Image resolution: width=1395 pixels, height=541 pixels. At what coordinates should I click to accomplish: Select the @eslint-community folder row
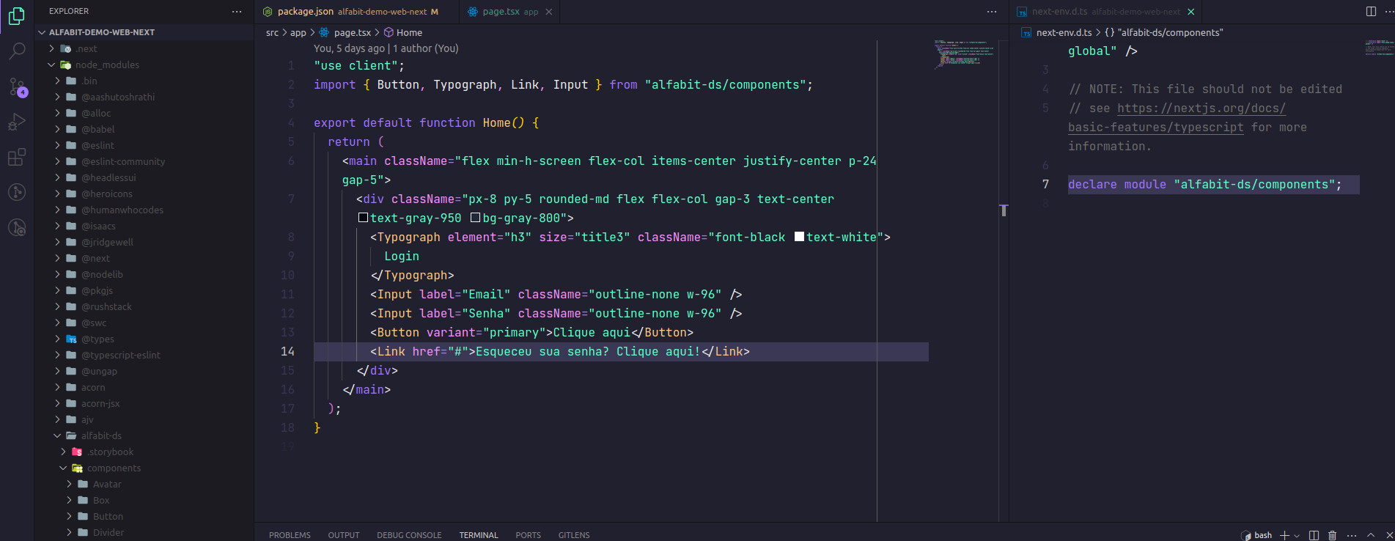coord(144,161)
